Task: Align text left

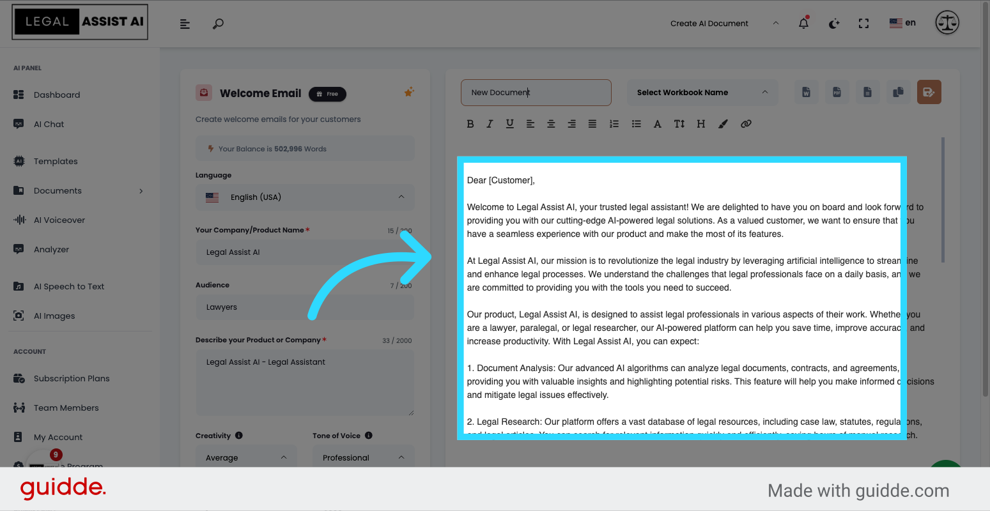Action: pyautogui.click(x=530, y=124)
